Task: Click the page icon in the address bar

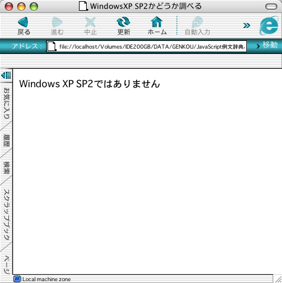Action: tap(52, 46)
